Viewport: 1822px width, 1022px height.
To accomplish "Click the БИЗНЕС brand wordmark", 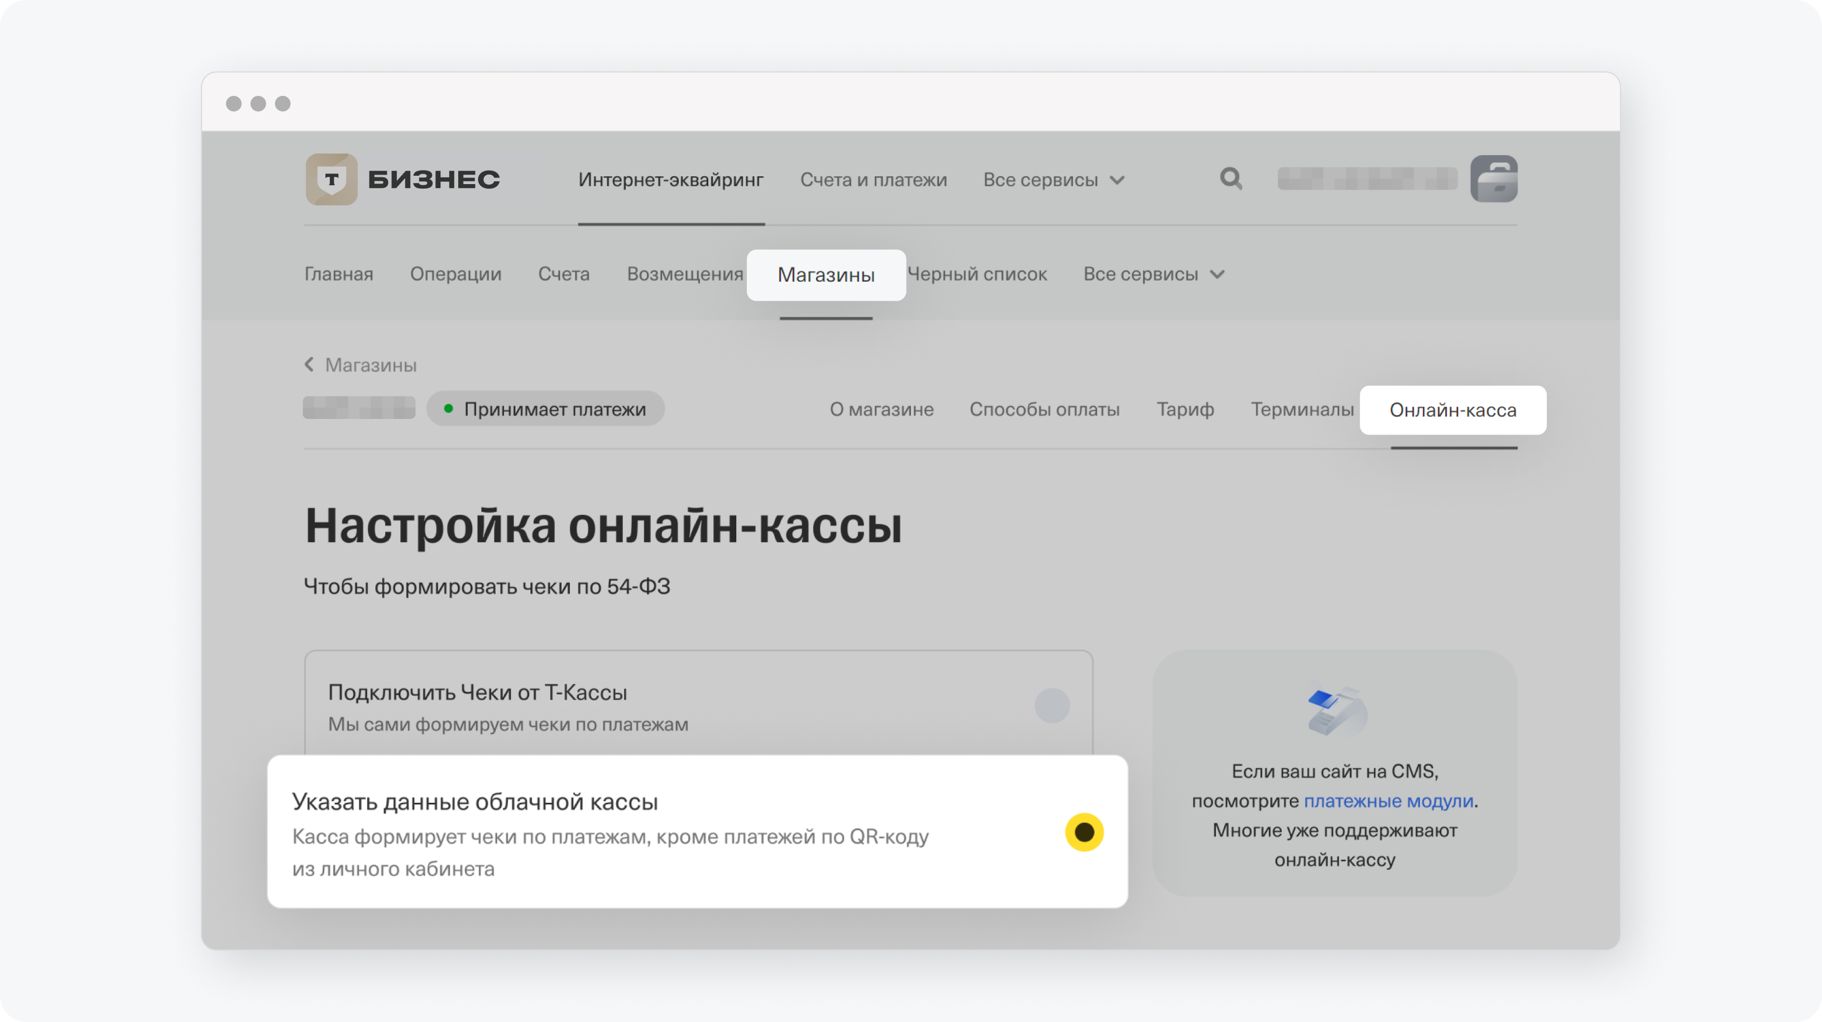I will coord(434,180).
